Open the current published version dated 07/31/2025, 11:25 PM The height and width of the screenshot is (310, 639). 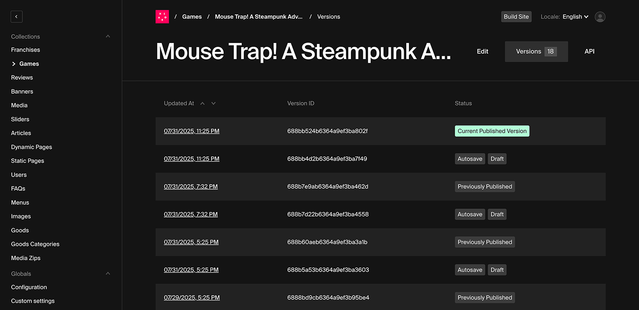click(x=192, y=131)
